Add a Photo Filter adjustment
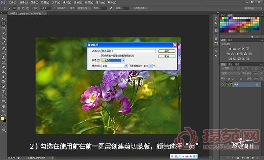Image resolution: width=264 pixels, height=160 pixels. coord(241,54)
